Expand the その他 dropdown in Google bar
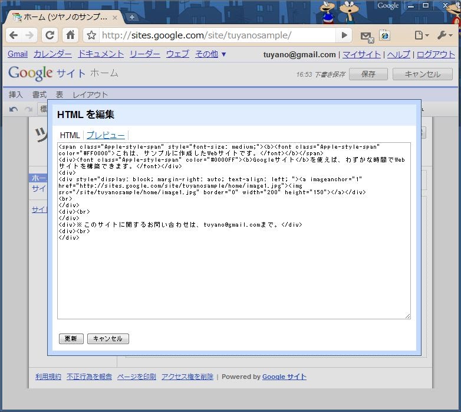The image size is (461, 412). (x=210, y=54)
